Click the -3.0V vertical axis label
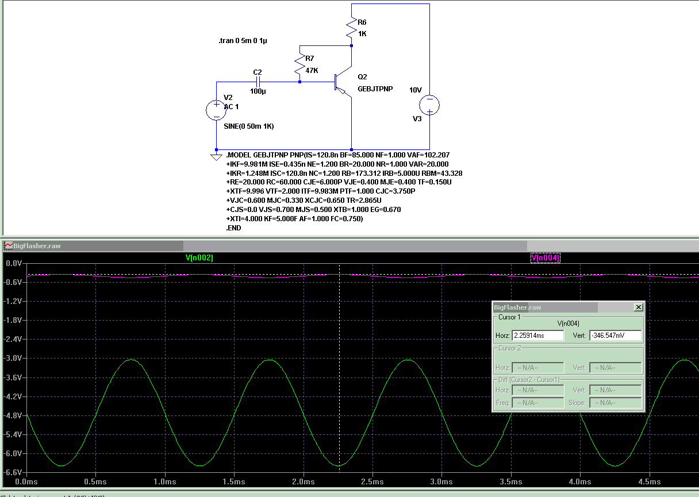Image resolution: width=699 pixels, height=497 pixels. [x=13, y=358]
